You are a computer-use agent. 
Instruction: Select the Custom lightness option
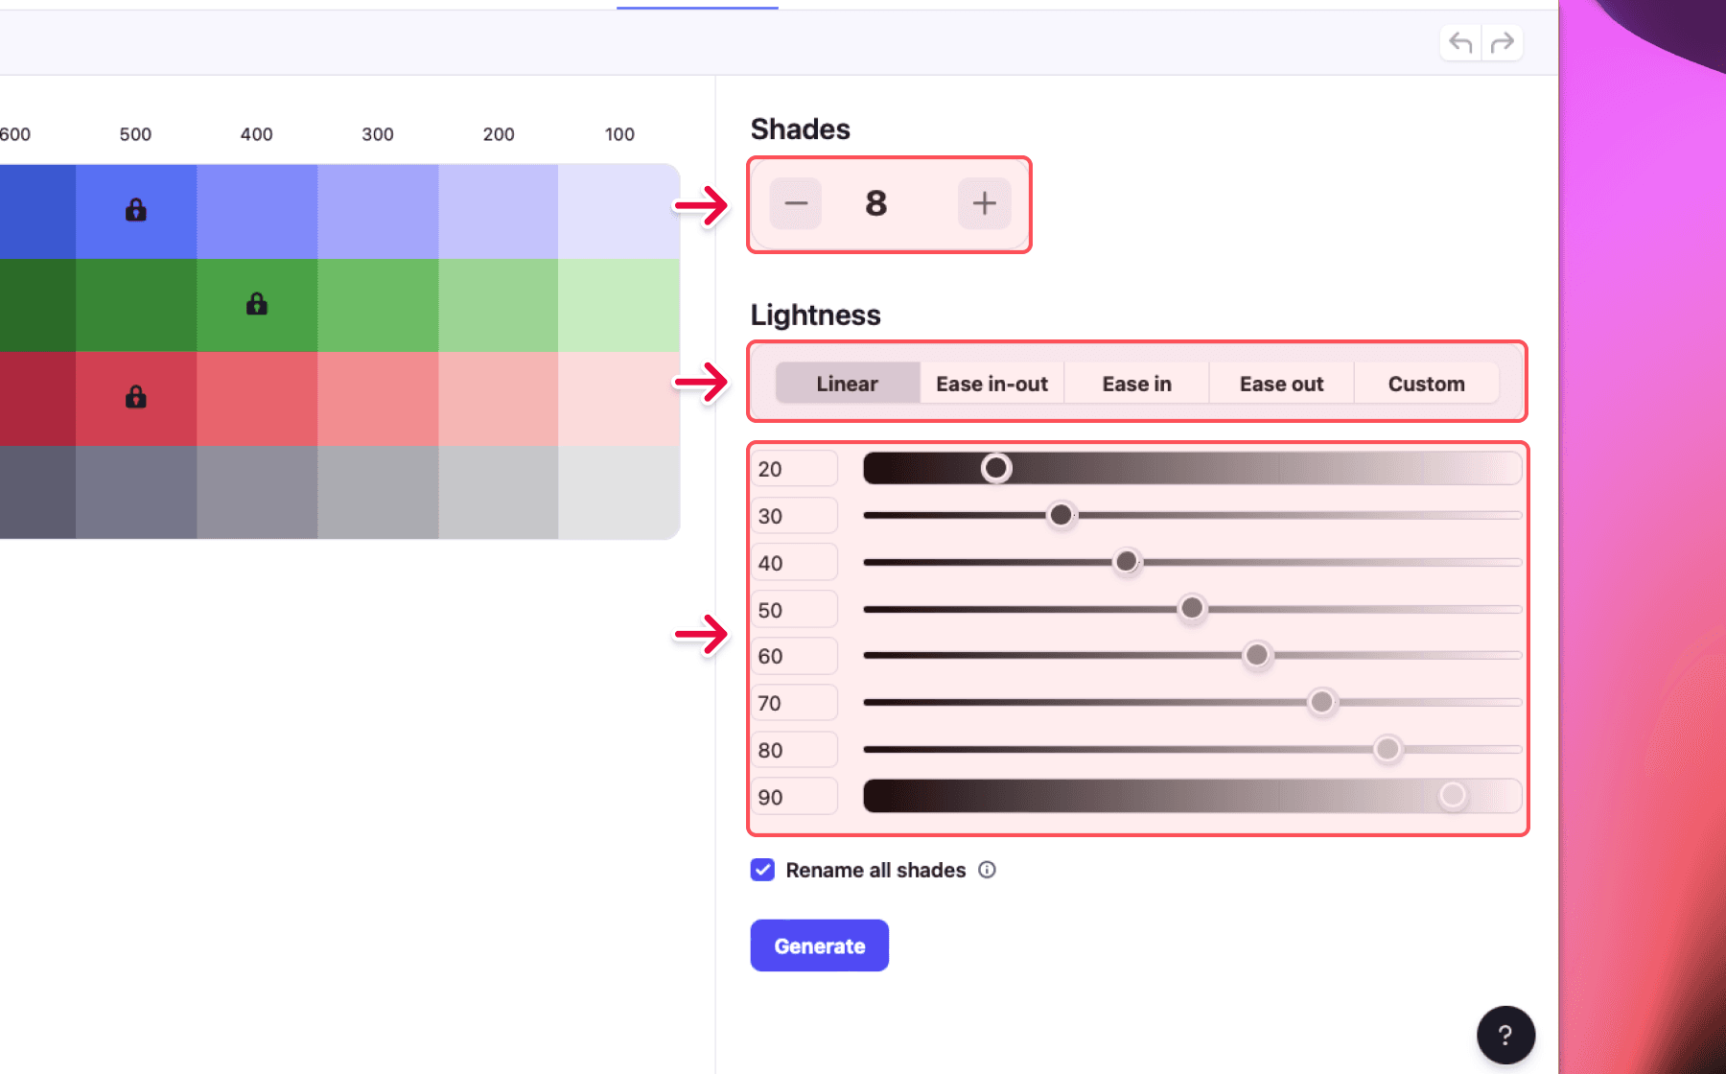(1426, 384)
